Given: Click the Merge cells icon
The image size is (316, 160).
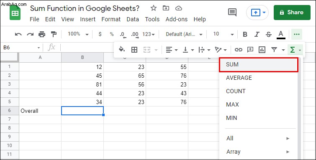Looking at the screenshot, I should tap(147, 50).
